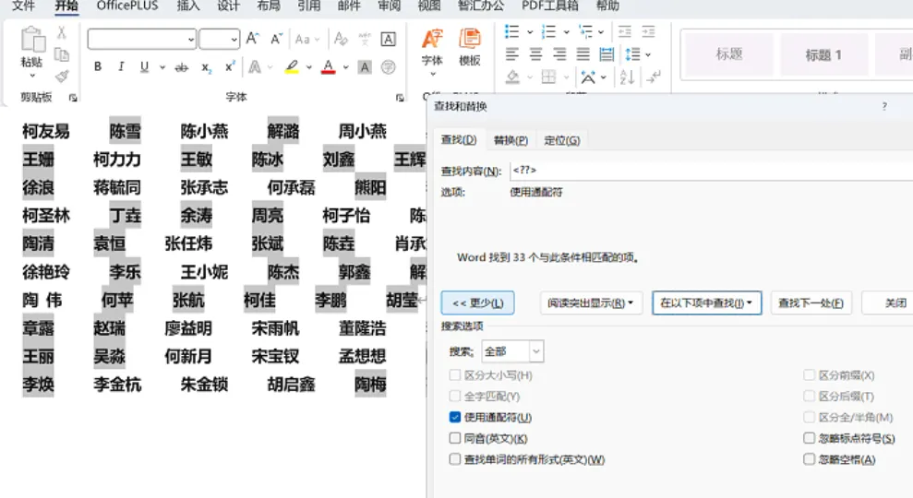Toggle Bold formatting

coord(98,67)
